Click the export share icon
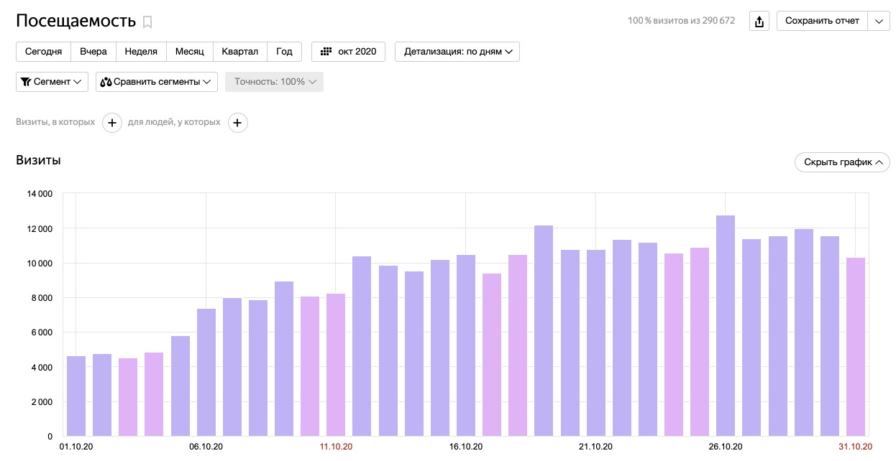Image resolution: width=896 pixels, height=461 pixels. (x=759, y=21)
